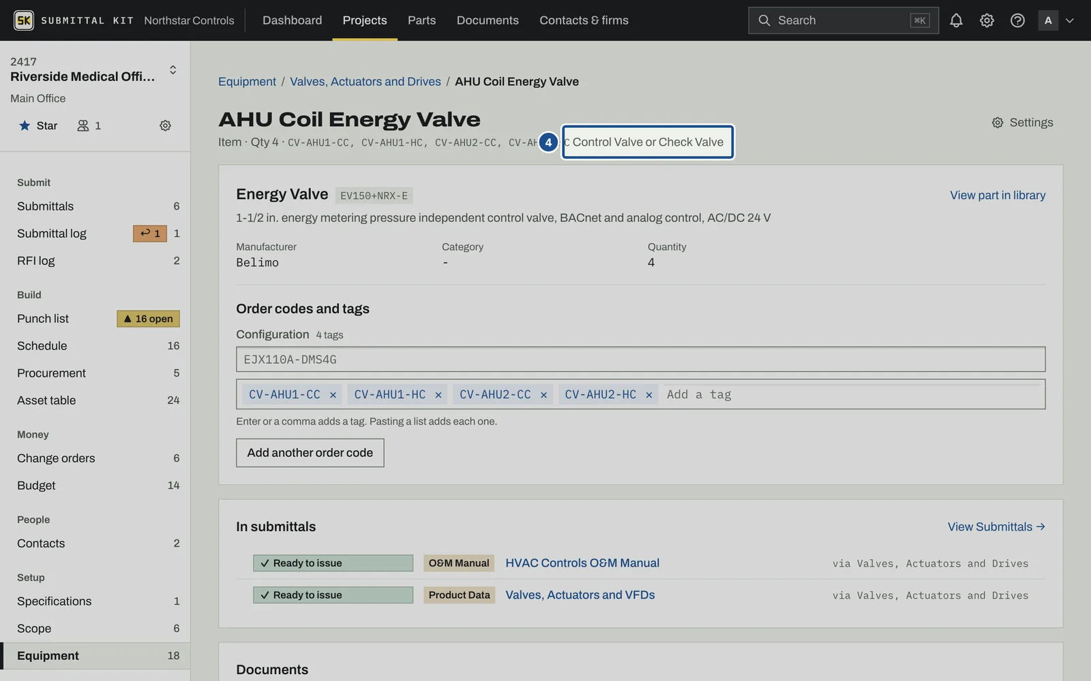The height and width of the screenshot is (681, 1091).
Task: Open the help question mark icon
Action: click(x=1017, y=20)
